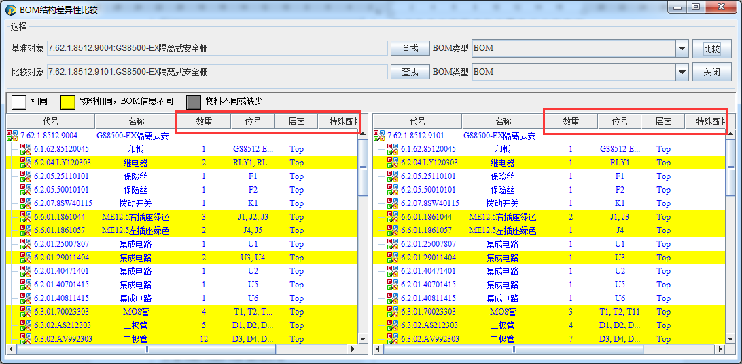Click root node icon 7.62.1.8512.9101 in right tree
Screen dimensions: 742x364
tap(379, 136)
